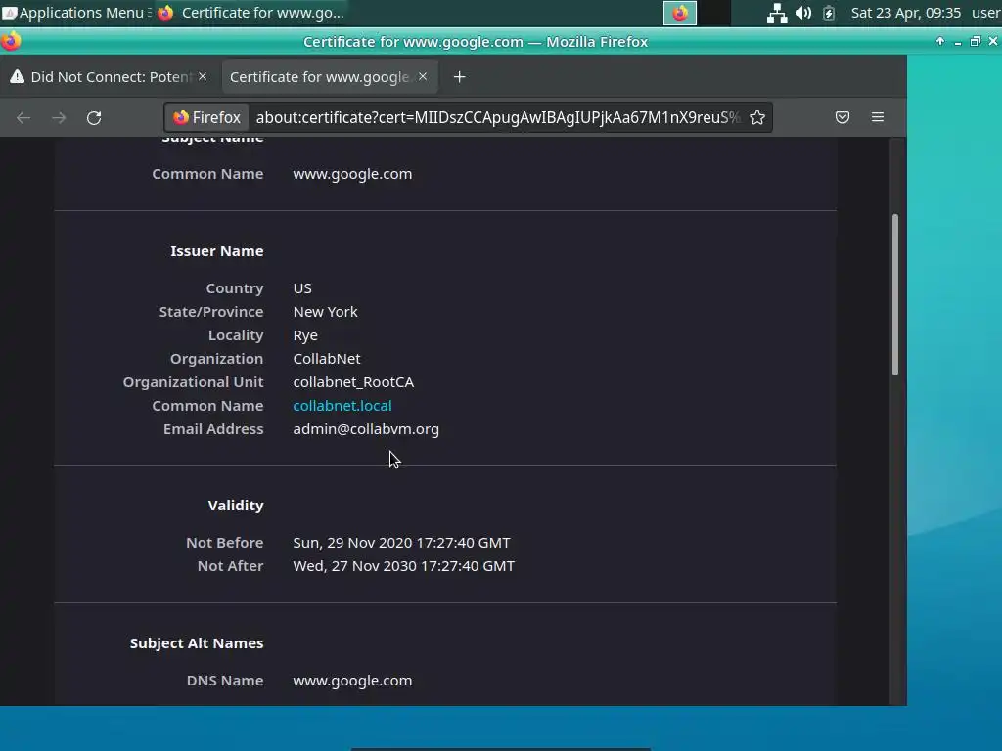Click the Locality value Rye
Screen dimensions: 1002x751
(305, 335)
